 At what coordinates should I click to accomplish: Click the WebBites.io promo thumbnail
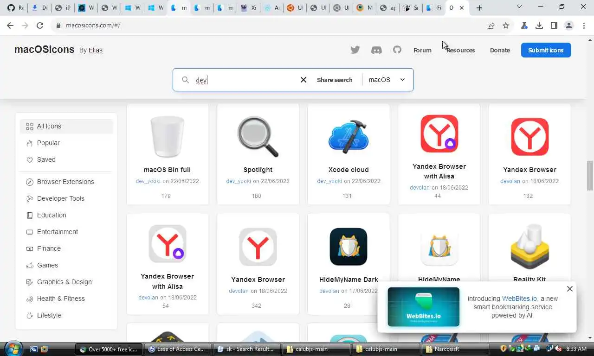click(x=423, y=307)
